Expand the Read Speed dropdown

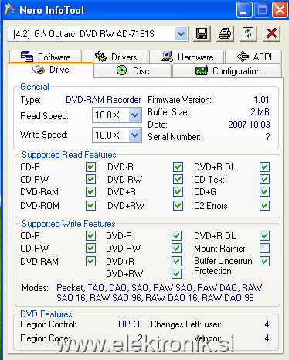[134, 115]
